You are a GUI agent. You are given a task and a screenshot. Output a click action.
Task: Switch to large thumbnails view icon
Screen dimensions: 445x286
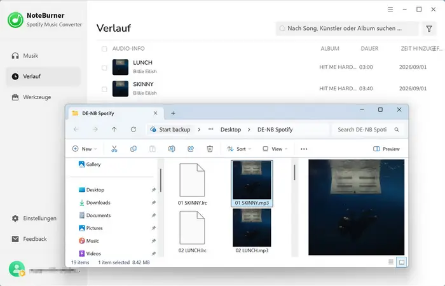pos(402,262)
